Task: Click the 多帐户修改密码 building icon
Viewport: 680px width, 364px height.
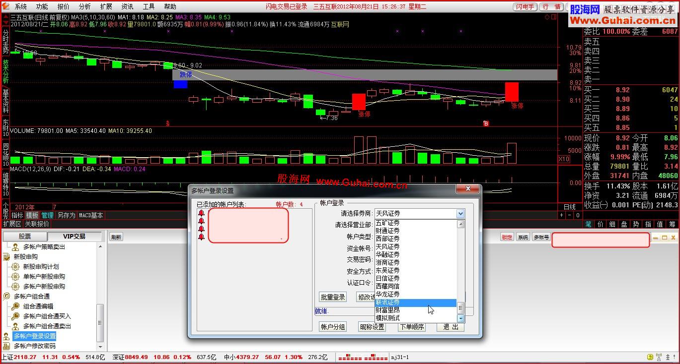Action: (6, 346)
